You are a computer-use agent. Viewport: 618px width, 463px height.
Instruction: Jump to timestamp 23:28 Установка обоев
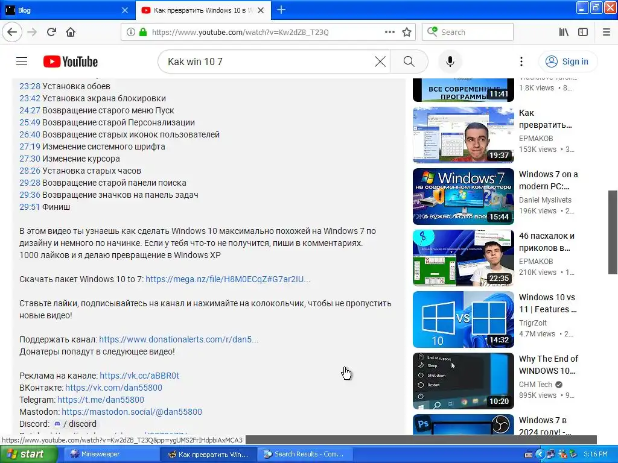pyautogui.click(x=30, y=86)
